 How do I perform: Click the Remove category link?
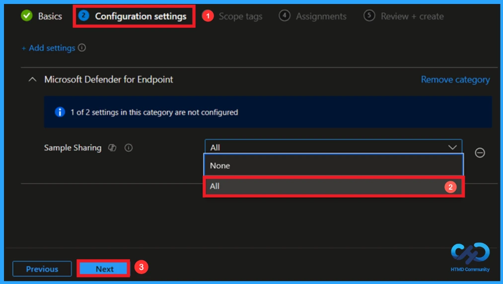click(455, 79)
